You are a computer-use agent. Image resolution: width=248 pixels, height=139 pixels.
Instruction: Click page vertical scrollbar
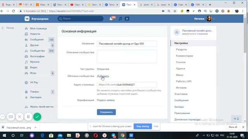click(x=245, y=36)
